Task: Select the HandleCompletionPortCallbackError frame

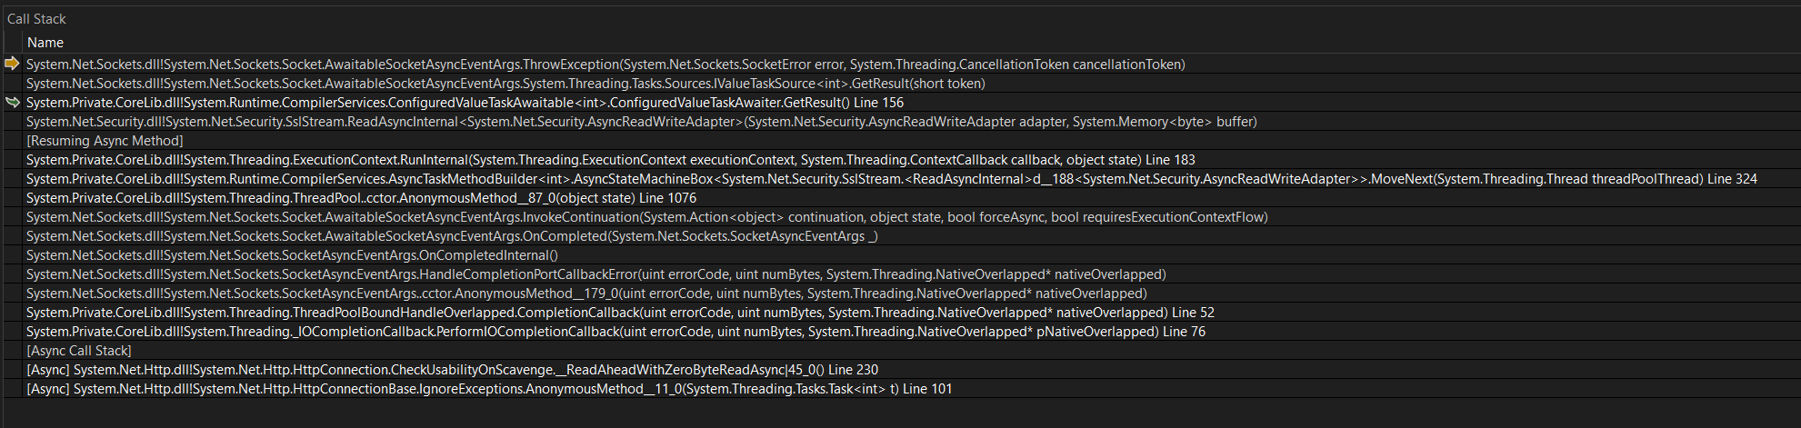Action: pos(595,274)
